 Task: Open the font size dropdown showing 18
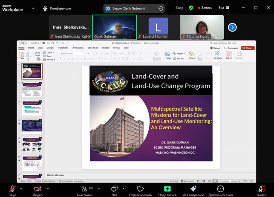click(x=90, y=54)
